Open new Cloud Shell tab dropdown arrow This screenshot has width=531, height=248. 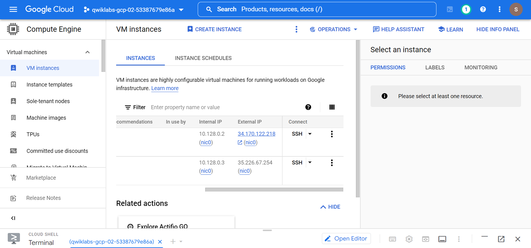(181, 242)
